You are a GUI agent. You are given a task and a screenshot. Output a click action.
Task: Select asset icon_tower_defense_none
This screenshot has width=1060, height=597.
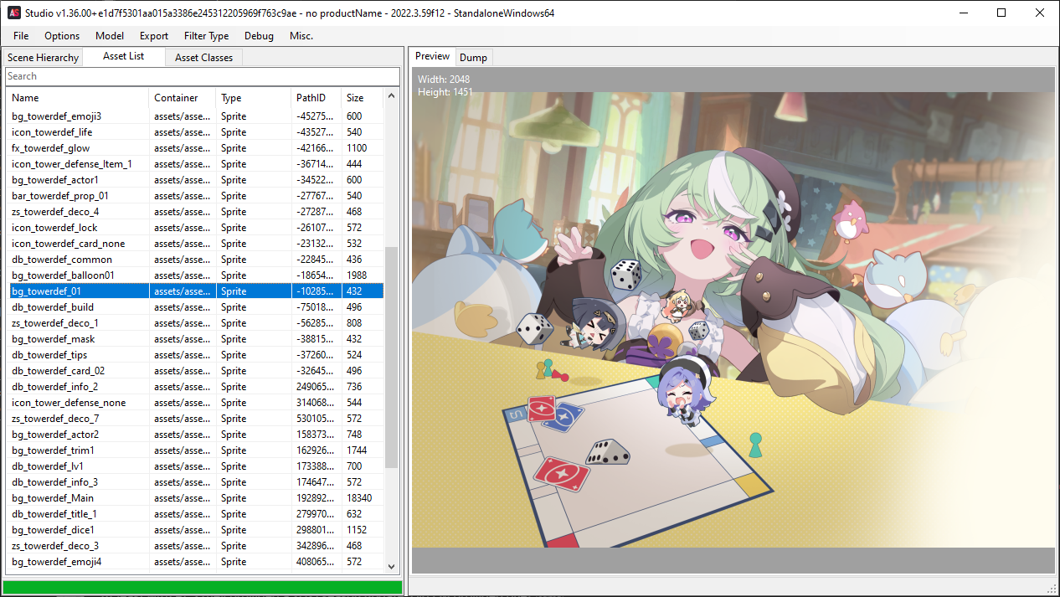click(195, 403)
